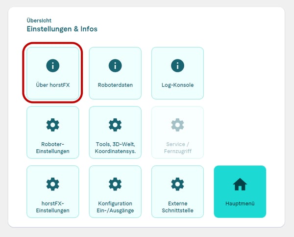This screenshot has height=237, width=294.
Task: Select the Service / Fernzugriff text label
Action: coord(177,148)
